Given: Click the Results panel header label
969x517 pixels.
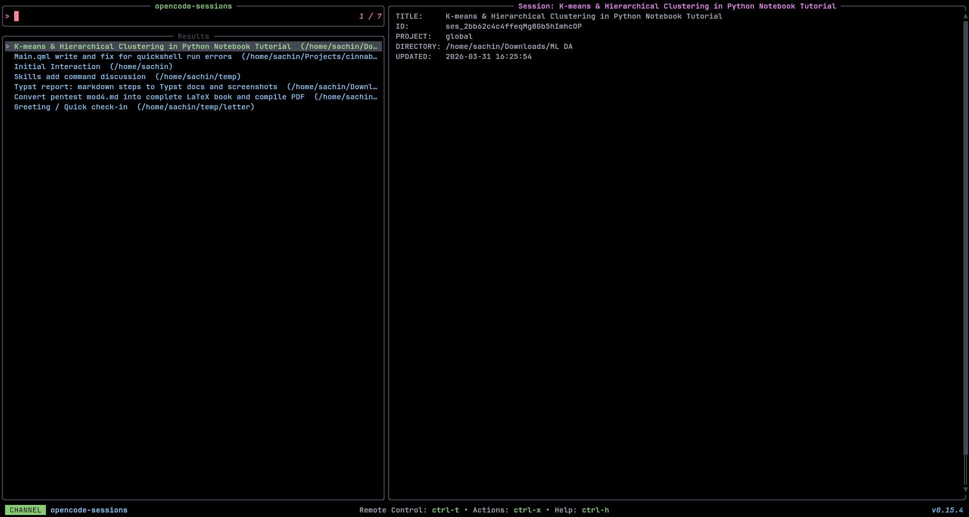Looking at the screenshot, I should click(193, 36).
